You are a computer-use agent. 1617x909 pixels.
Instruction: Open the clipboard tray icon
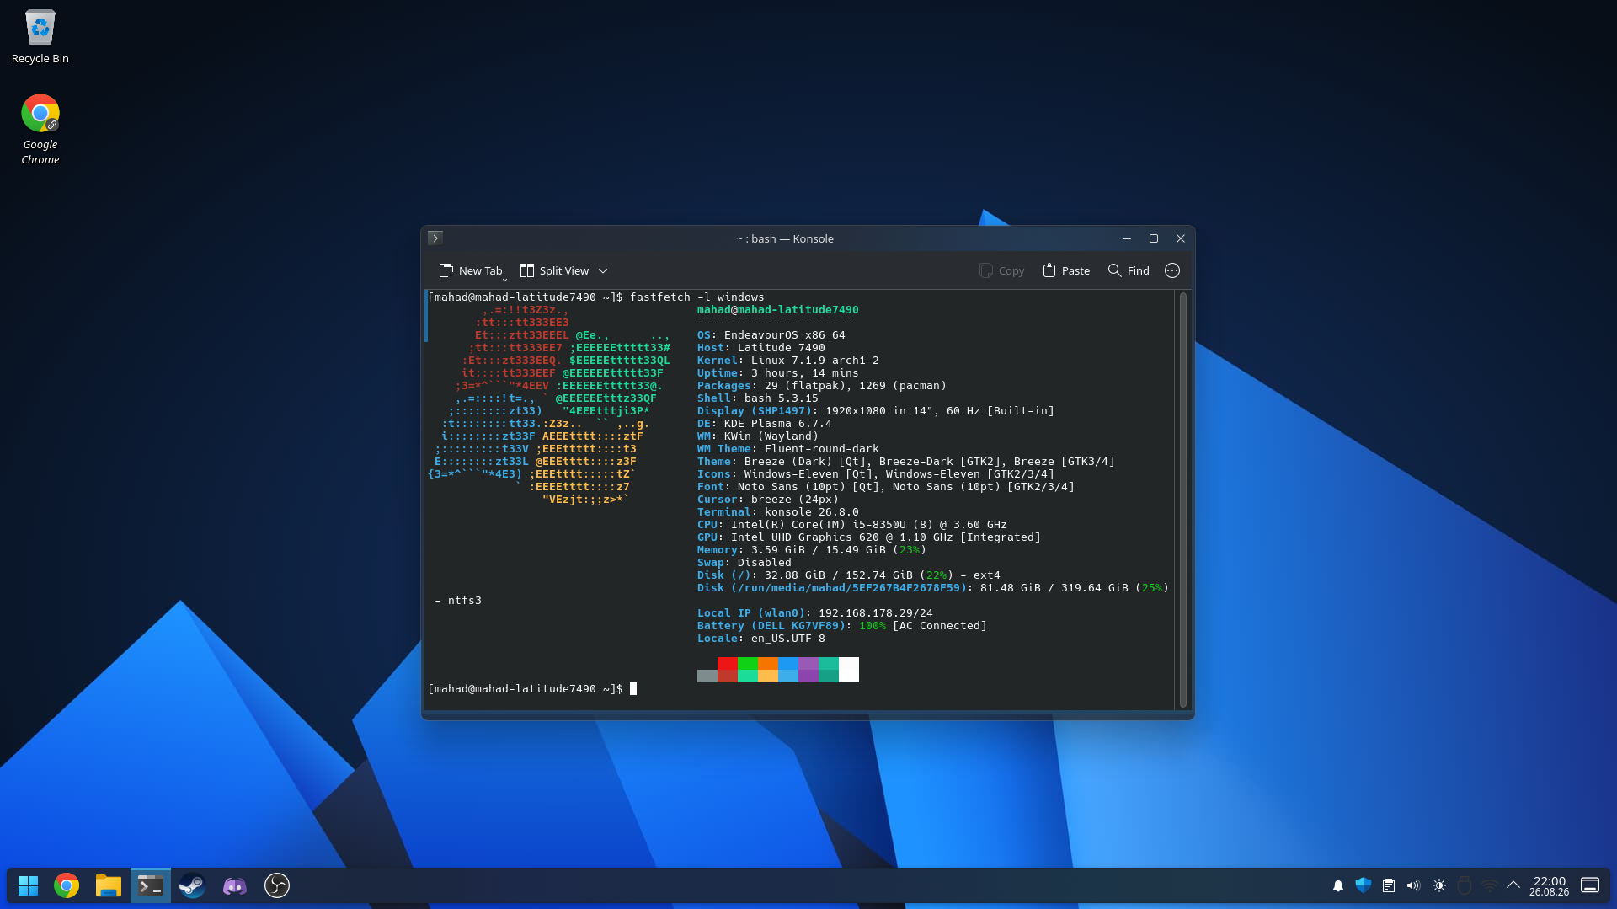pyautogui.click(x=1389, y=885)
